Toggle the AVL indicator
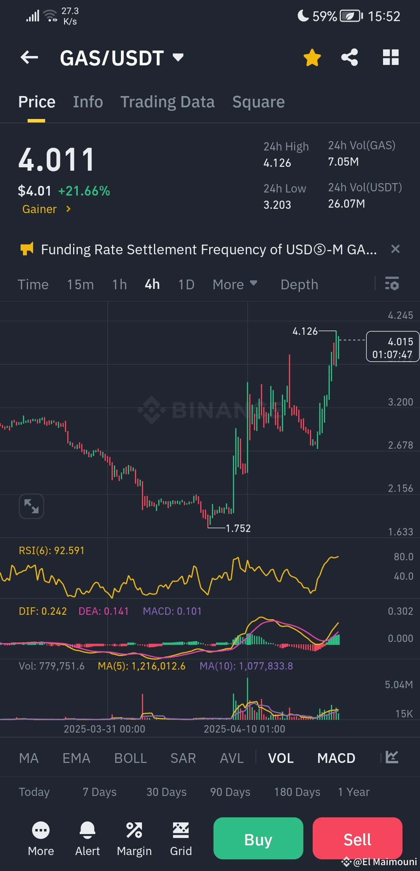The width and height of the screenshot is (420, 871). pos(232,758)
